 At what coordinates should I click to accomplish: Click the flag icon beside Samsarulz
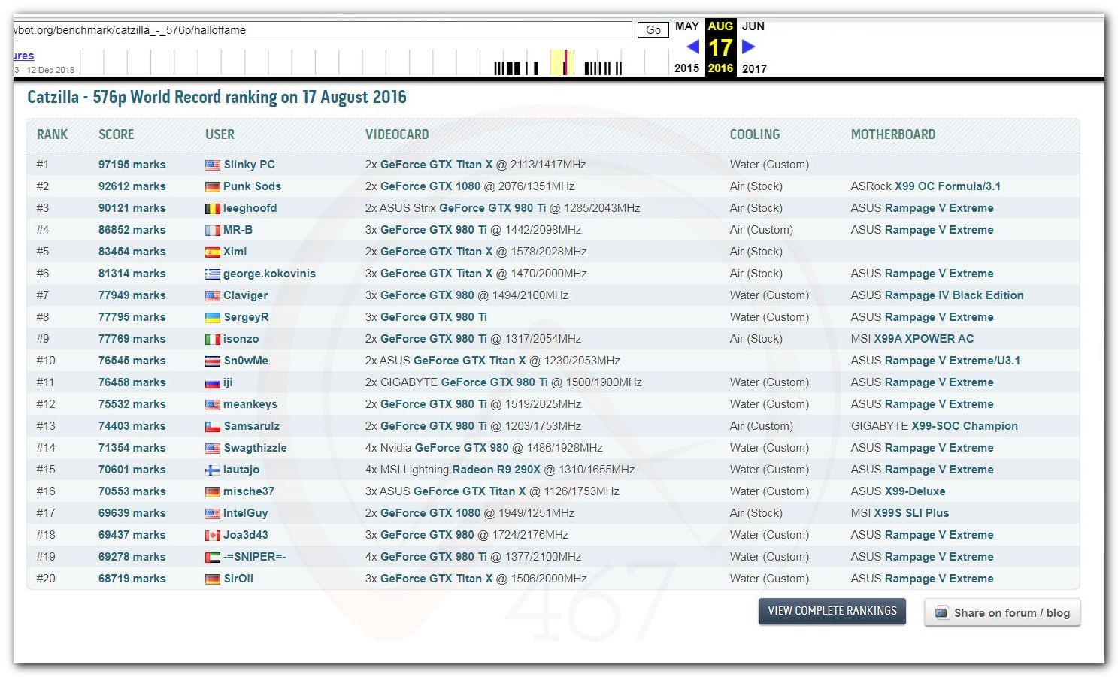[x=213, y=426]
